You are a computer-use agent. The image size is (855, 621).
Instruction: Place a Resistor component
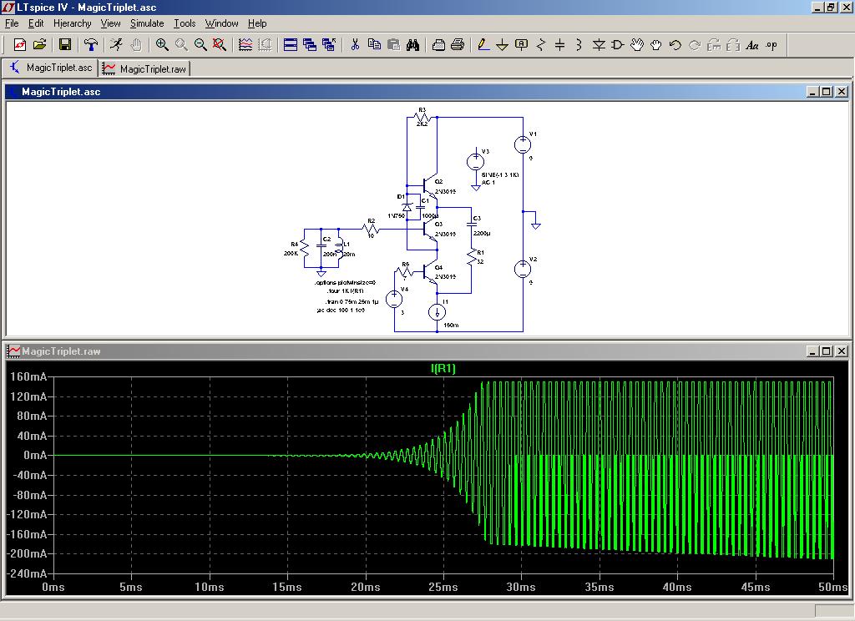541,45
